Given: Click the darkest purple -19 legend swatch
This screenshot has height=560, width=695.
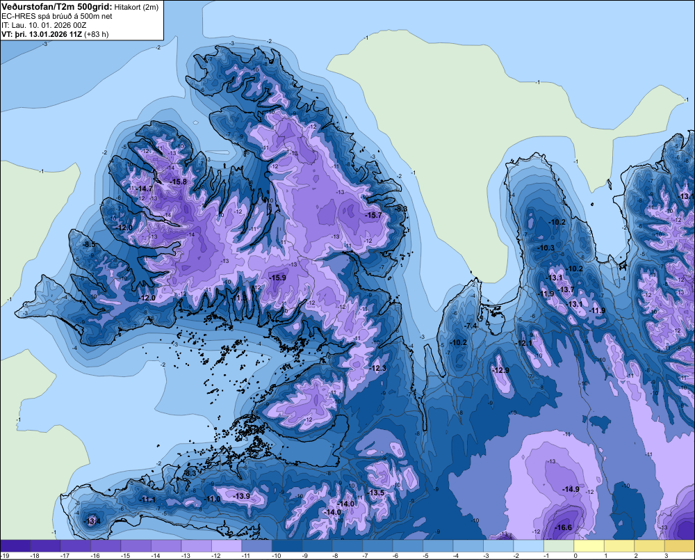Looking at the screenshot, I should coord(15,546).
